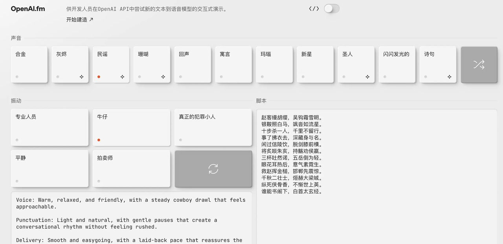Click the orange selection dot on 牛仔
The height and width of the screenshot is (244, 503).
[x=99, y=140]
